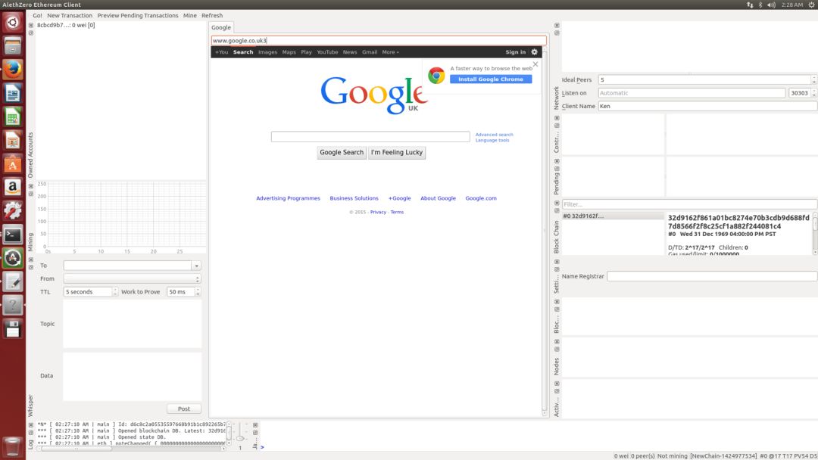Open System Settings dock icon
818x460 pixels.
pos(13,210)
